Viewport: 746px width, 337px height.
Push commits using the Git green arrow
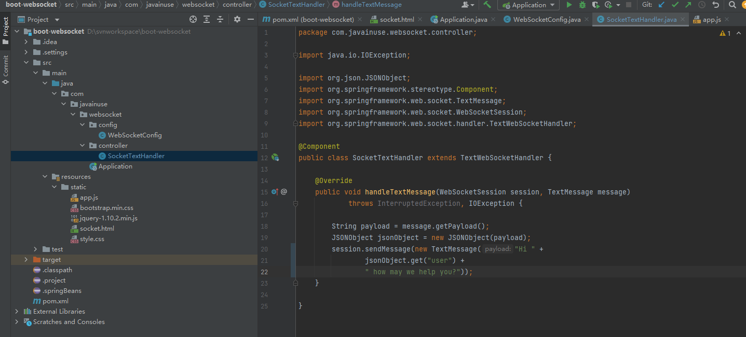click(688, 5)
